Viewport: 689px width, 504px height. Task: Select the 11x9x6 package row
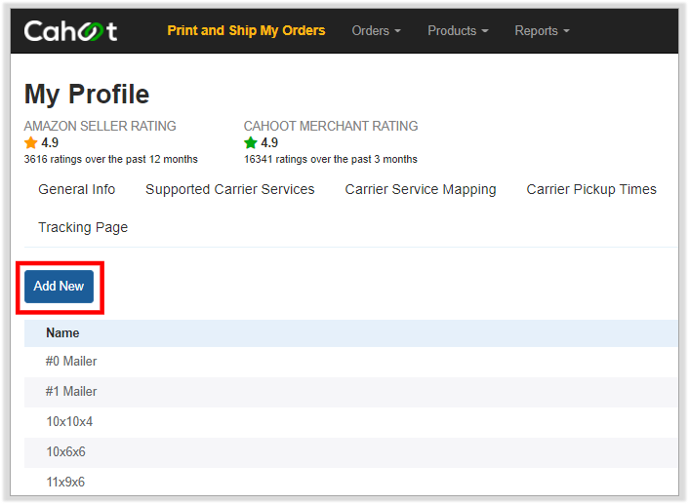pos(351,482)
